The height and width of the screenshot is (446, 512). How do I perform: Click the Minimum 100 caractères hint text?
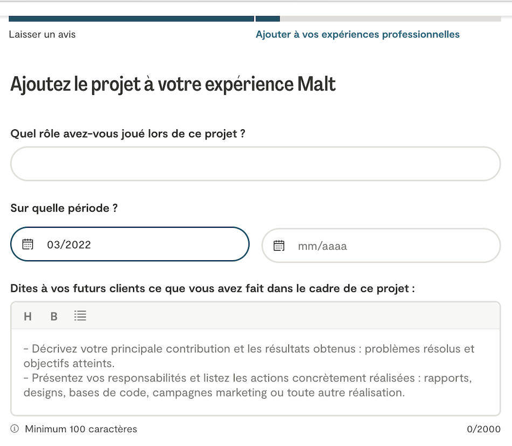pyautogui.click(x=81, y=429)
